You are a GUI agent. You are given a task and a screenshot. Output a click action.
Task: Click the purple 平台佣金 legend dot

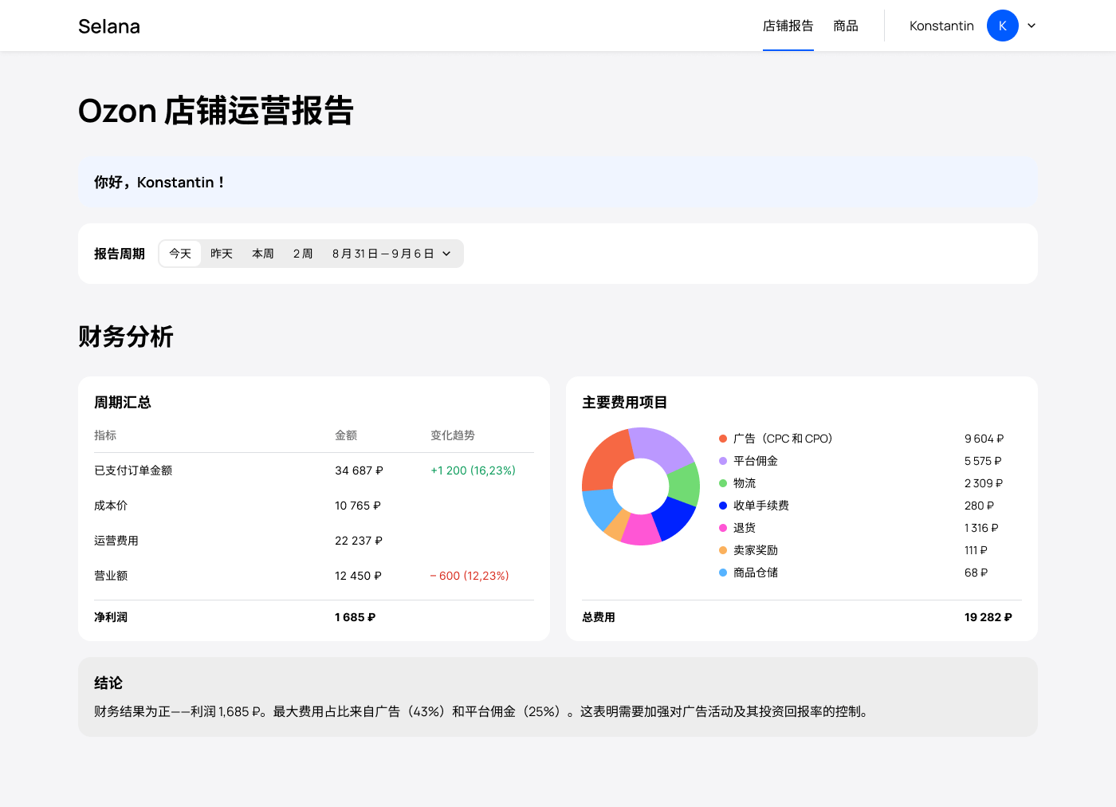pyautogui.click(x=723, y=461)
